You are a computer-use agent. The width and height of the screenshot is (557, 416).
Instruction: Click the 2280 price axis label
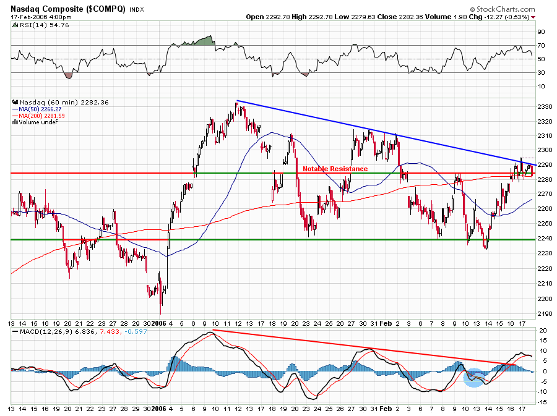[x=545, y=179]
